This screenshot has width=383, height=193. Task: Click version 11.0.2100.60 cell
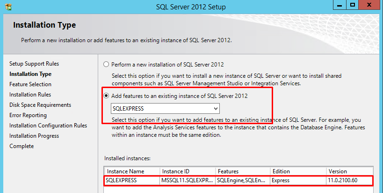click(350, 180)
